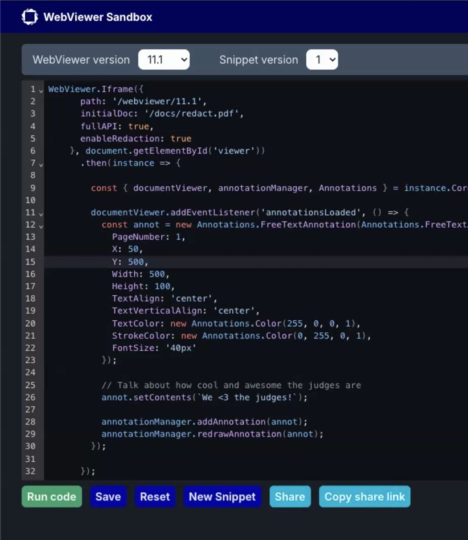468x540 pixels.
Task: Click line number 26 in gutter
Action: [x=30, y=397]
